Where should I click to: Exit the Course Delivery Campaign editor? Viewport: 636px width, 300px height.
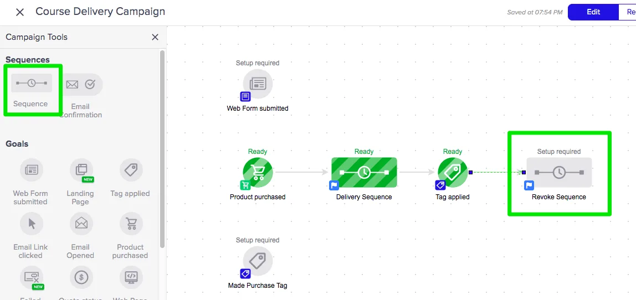pos(20,12)
